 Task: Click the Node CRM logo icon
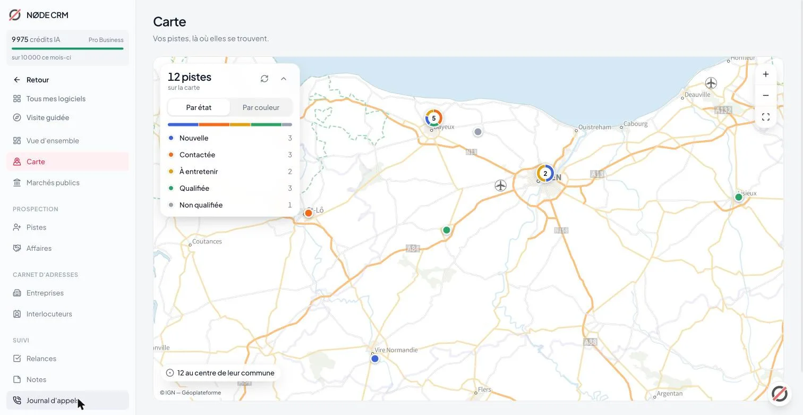[15, 15]
